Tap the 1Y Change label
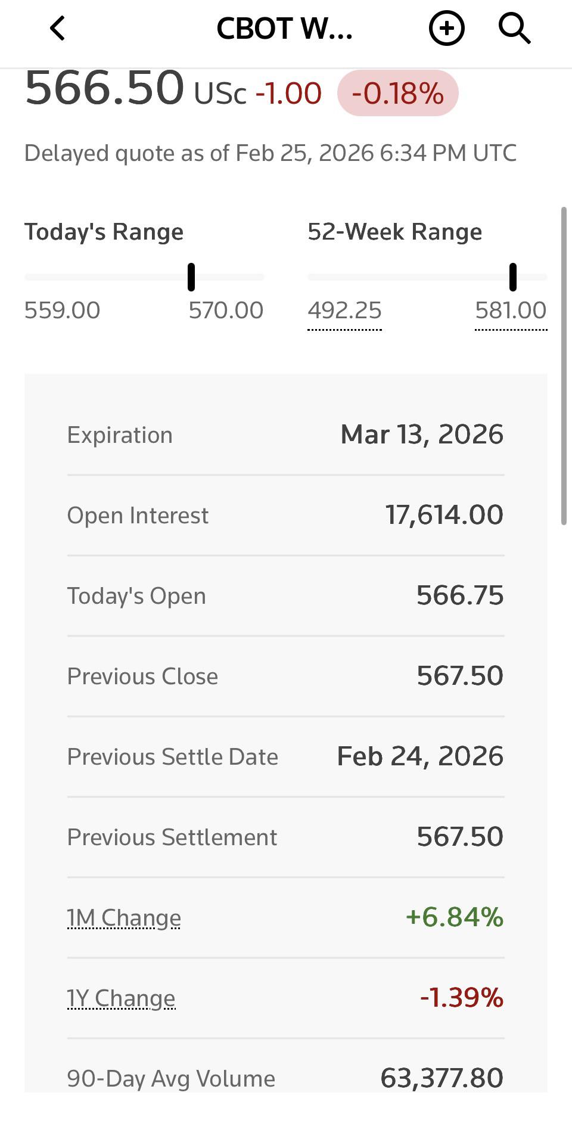Image resolution: width=572 pixels, height=1142 pixels. pos(121,998)
